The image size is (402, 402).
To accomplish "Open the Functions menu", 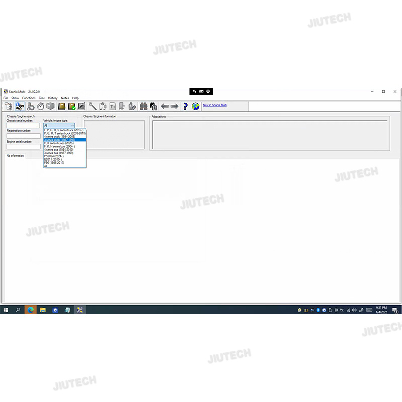I will tap(29, 98).
